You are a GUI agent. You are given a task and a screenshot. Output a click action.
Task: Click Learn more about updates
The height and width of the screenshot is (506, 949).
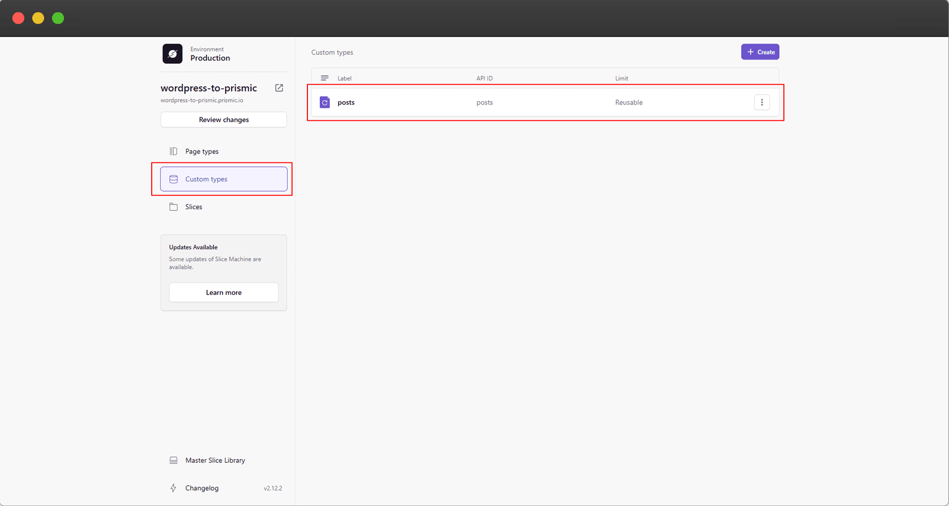click(224, 292)
